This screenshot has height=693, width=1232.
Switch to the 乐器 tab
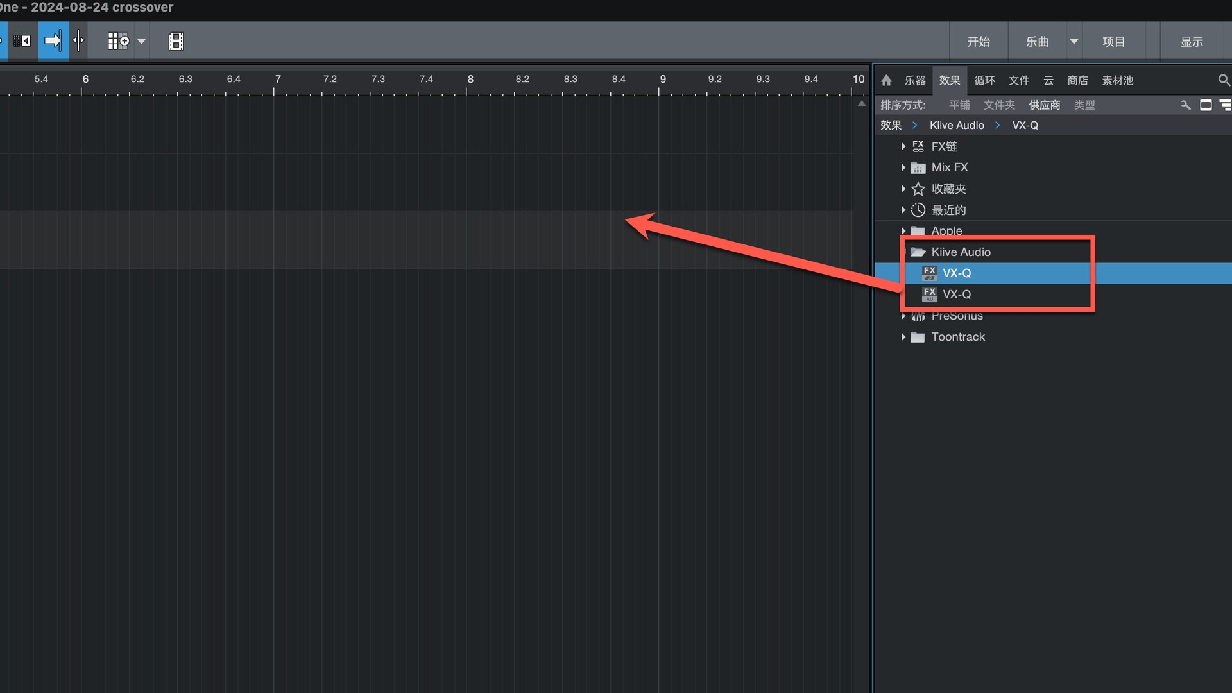click(x=915, y=80)
